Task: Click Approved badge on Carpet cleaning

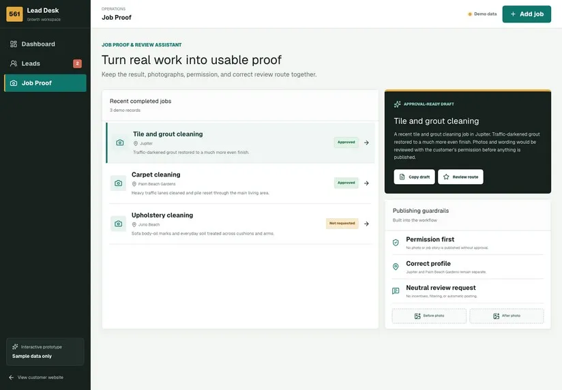Action: click(x=346, y=183)
